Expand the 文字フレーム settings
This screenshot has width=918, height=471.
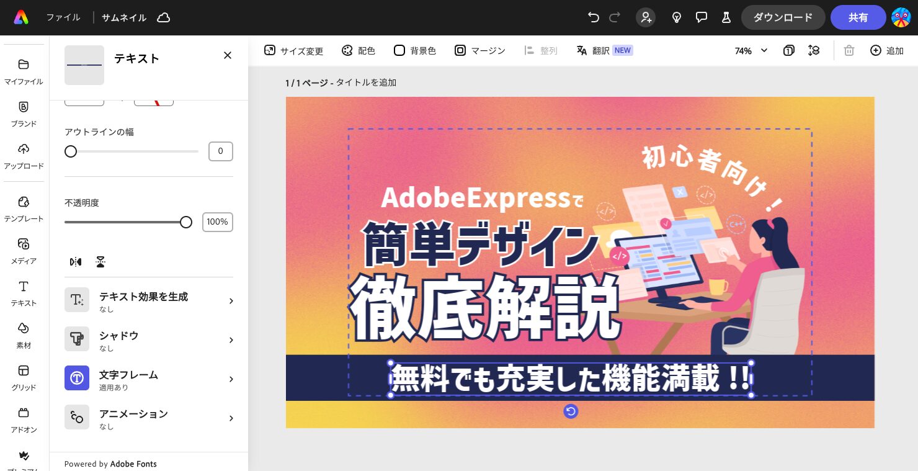click(x=149, y=379)
